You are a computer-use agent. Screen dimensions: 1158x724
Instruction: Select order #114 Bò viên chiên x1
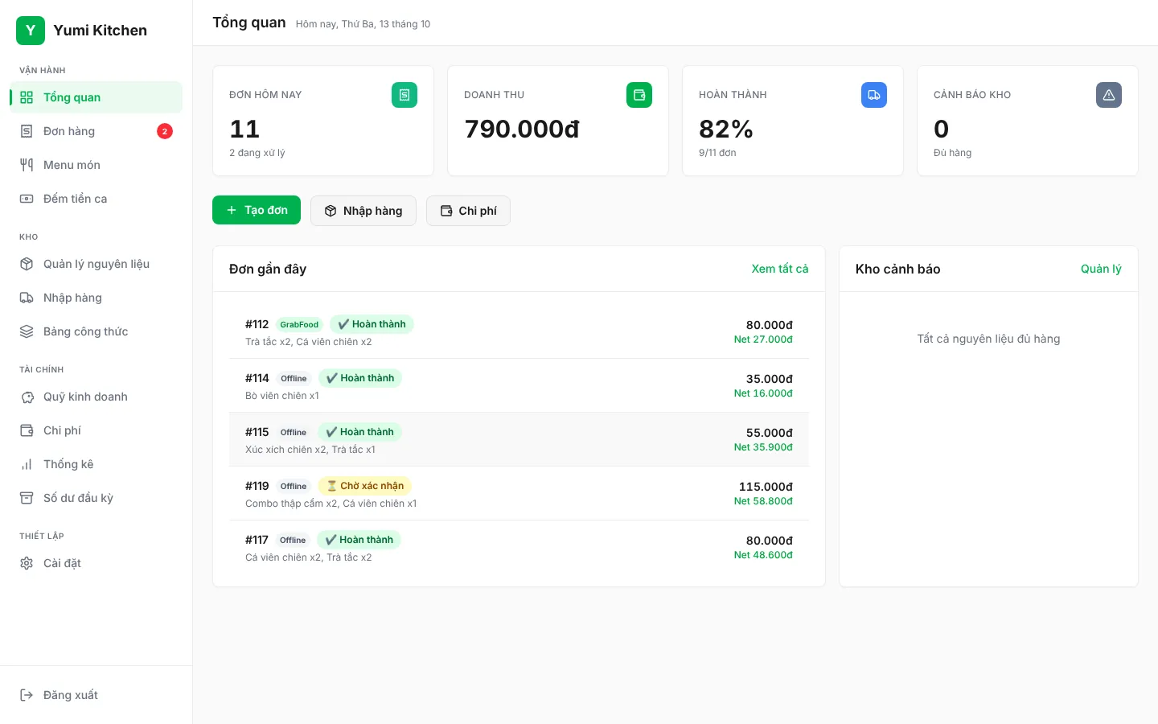tap(519, 385)
